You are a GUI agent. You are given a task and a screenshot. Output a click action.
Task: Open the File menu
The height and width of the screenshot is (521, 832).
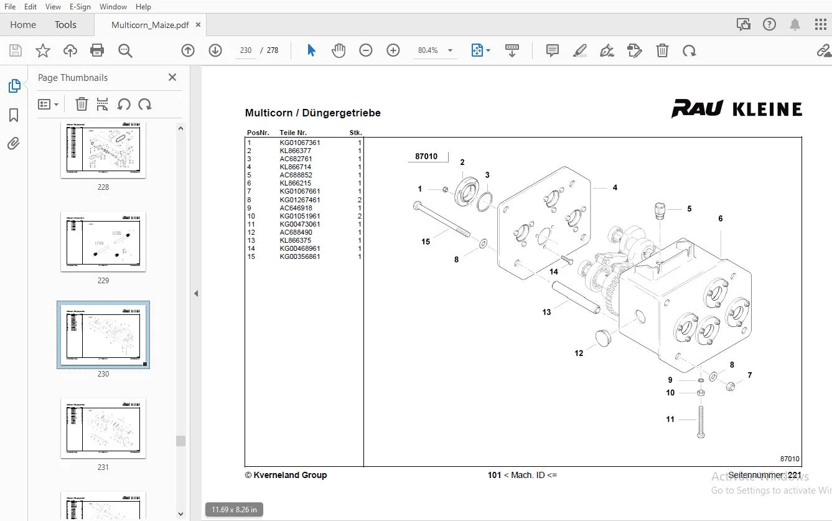coord(10,7)
